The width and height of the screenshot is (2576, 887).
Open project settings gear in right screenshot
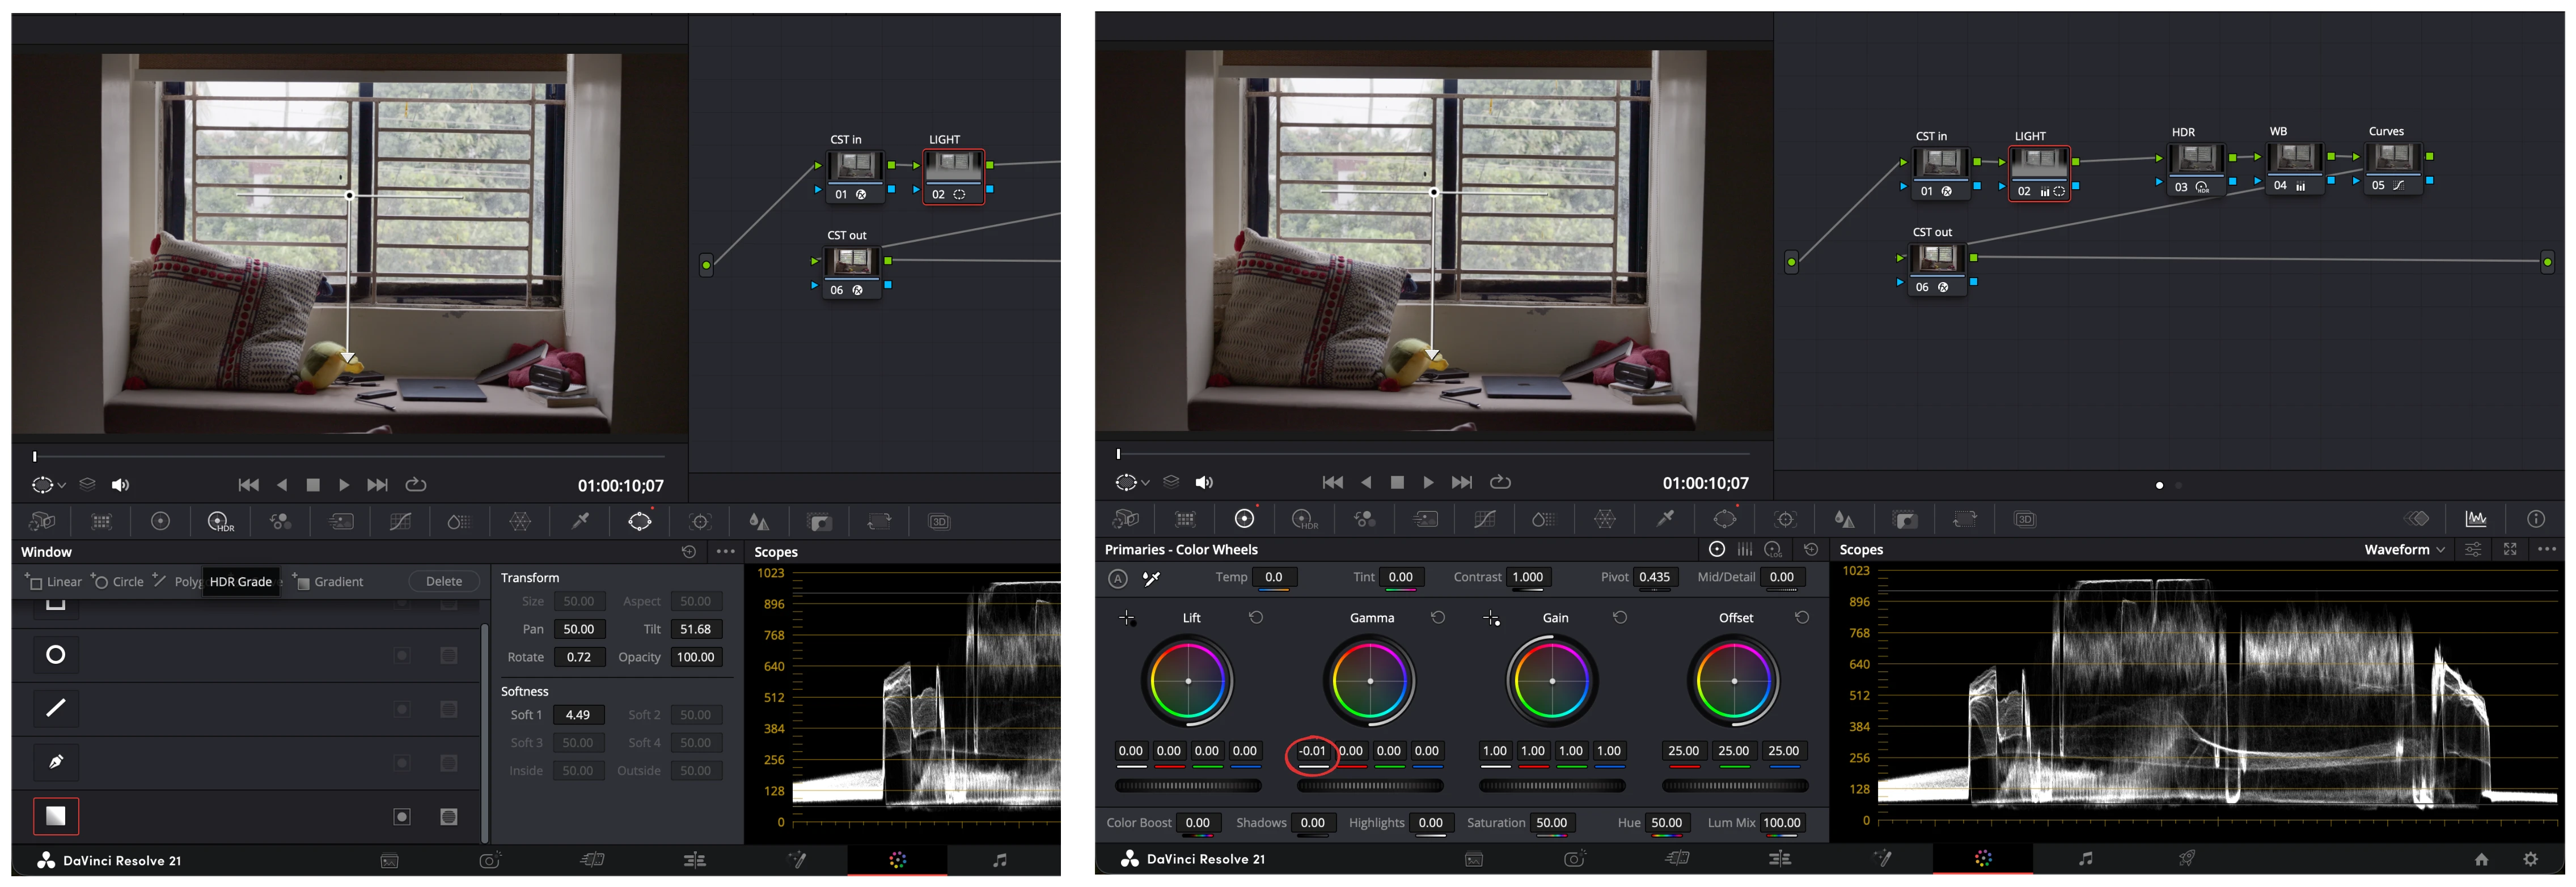pyautogui.click(x=2530, y=859)
